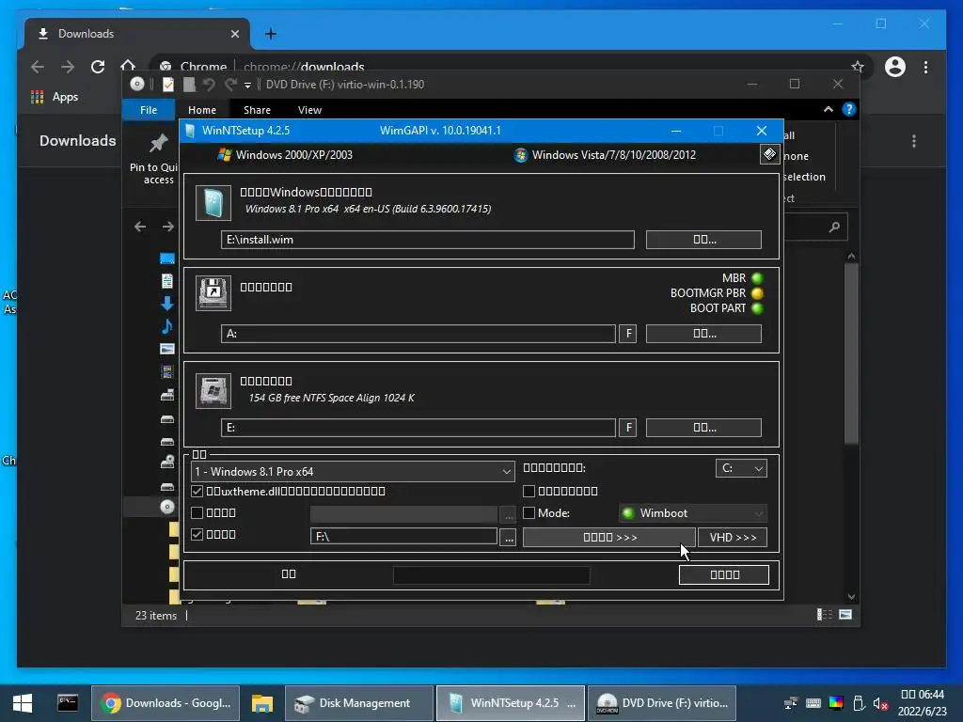Click browse button beside A: boot drive

[x=703, y=334]
